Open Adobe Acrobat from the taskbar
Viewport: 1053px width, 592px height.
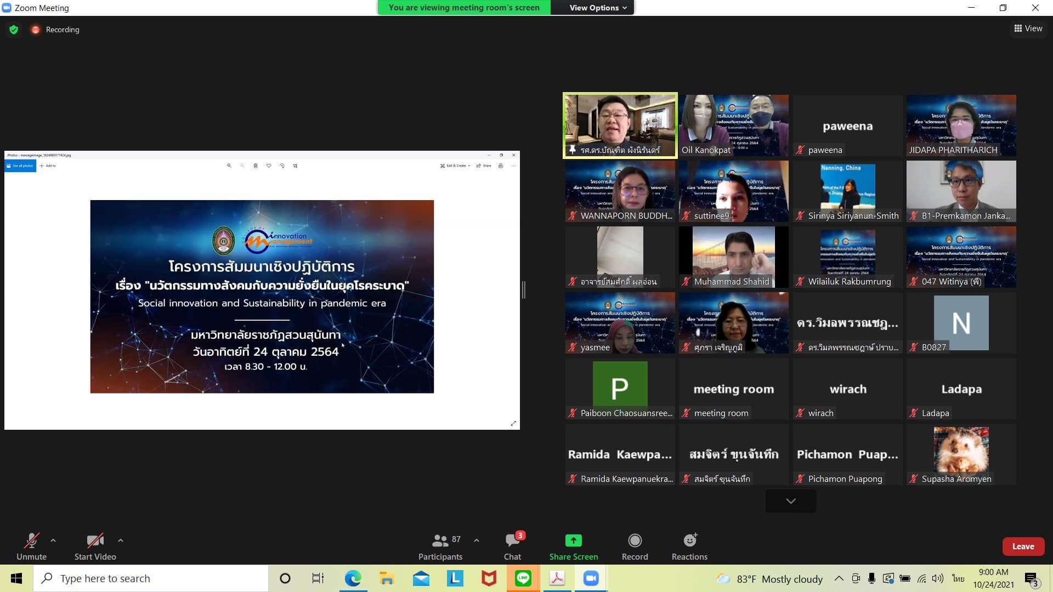tap(557, 578)
